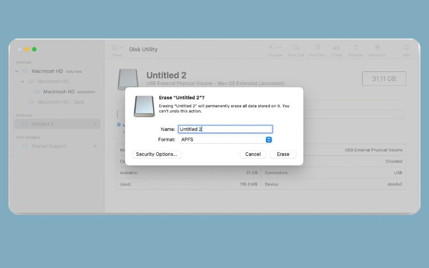Confirm with the Erase button
The width and height of the screenshot is (429, 268).
point(283,154)
